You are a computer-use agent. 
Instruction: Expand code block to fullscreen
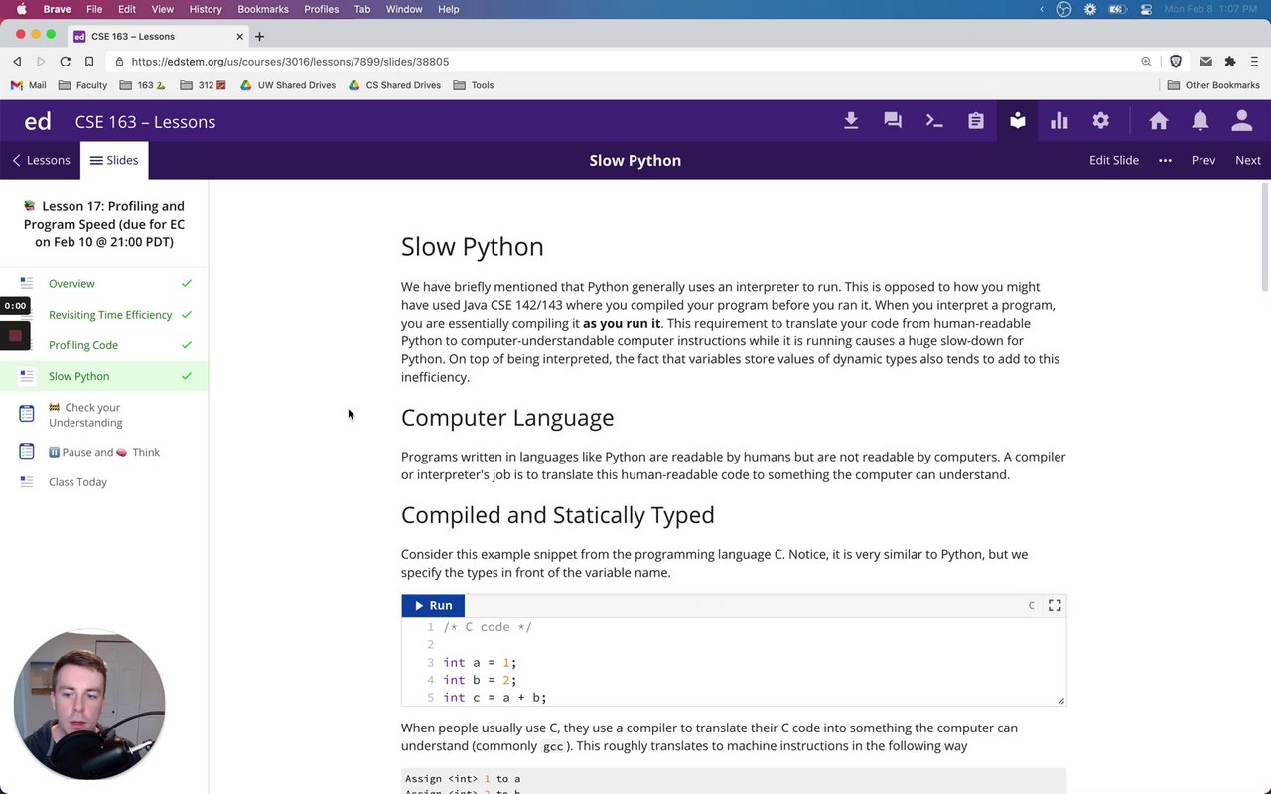point(1055,605)
